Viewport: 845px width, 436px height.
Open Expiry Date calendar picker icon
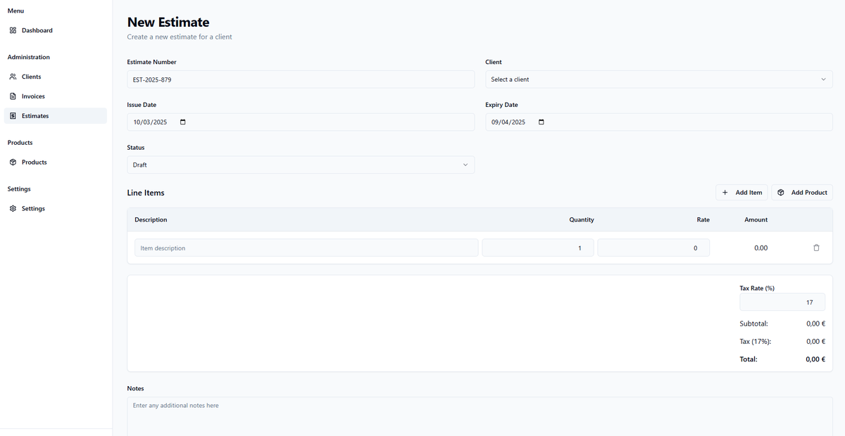[x=541, y=122]
